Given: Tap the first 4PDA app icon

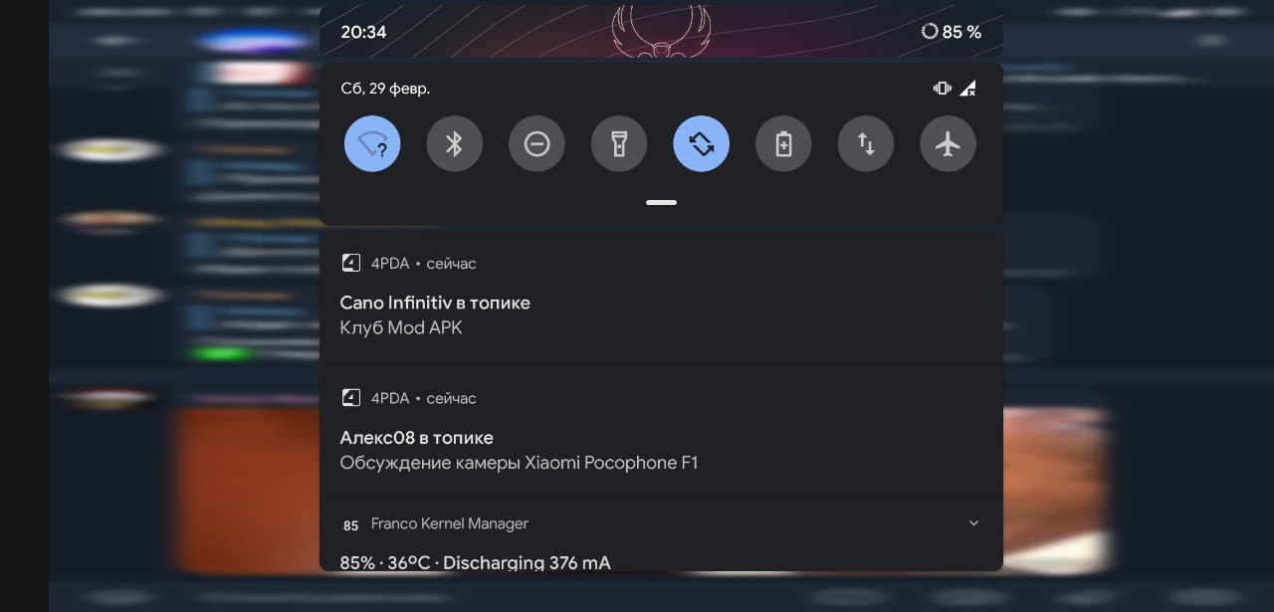Looking at the screenshot, I should click(x=350, y=263).
